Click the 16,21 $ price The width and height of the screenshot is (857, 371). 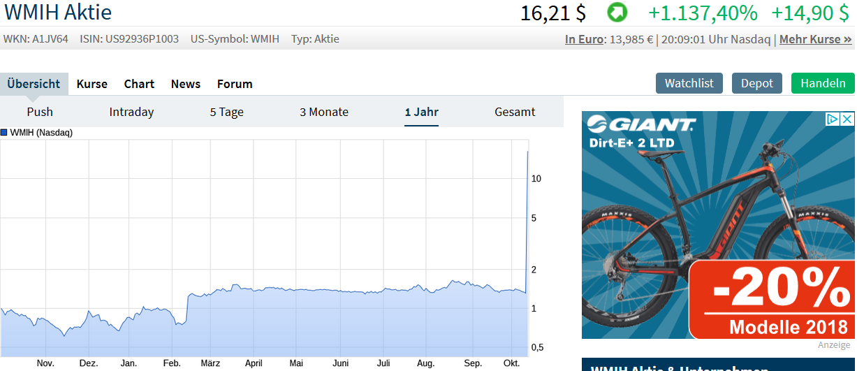click(x=553, y=13)
